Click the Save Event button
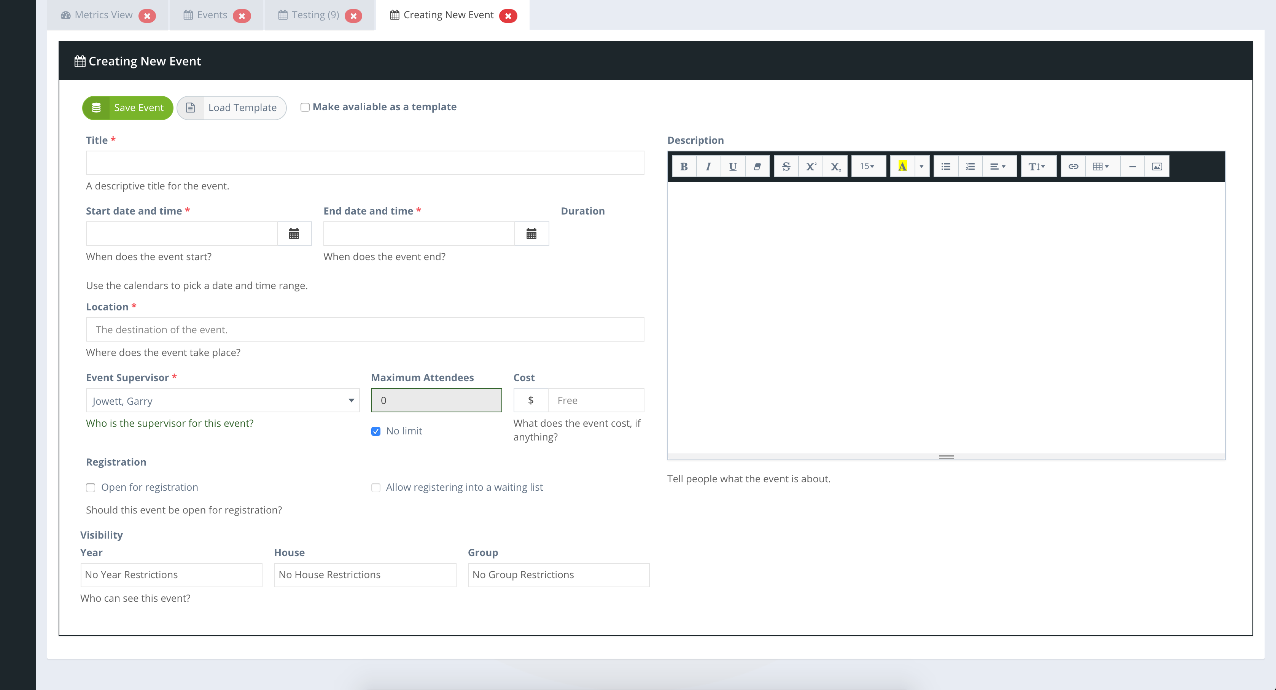Image resolution: width=1276 pixels, height=690 pixels. (128, 108)
